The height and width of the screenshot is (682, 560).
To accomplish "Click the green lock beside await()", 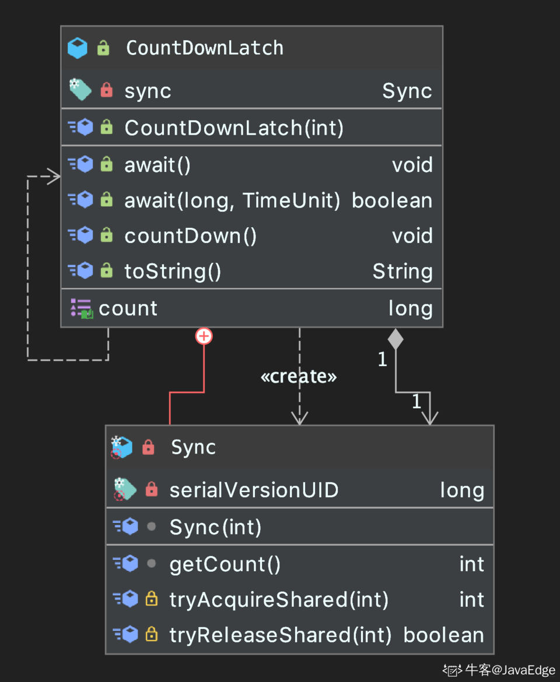I will coord(106,165).
